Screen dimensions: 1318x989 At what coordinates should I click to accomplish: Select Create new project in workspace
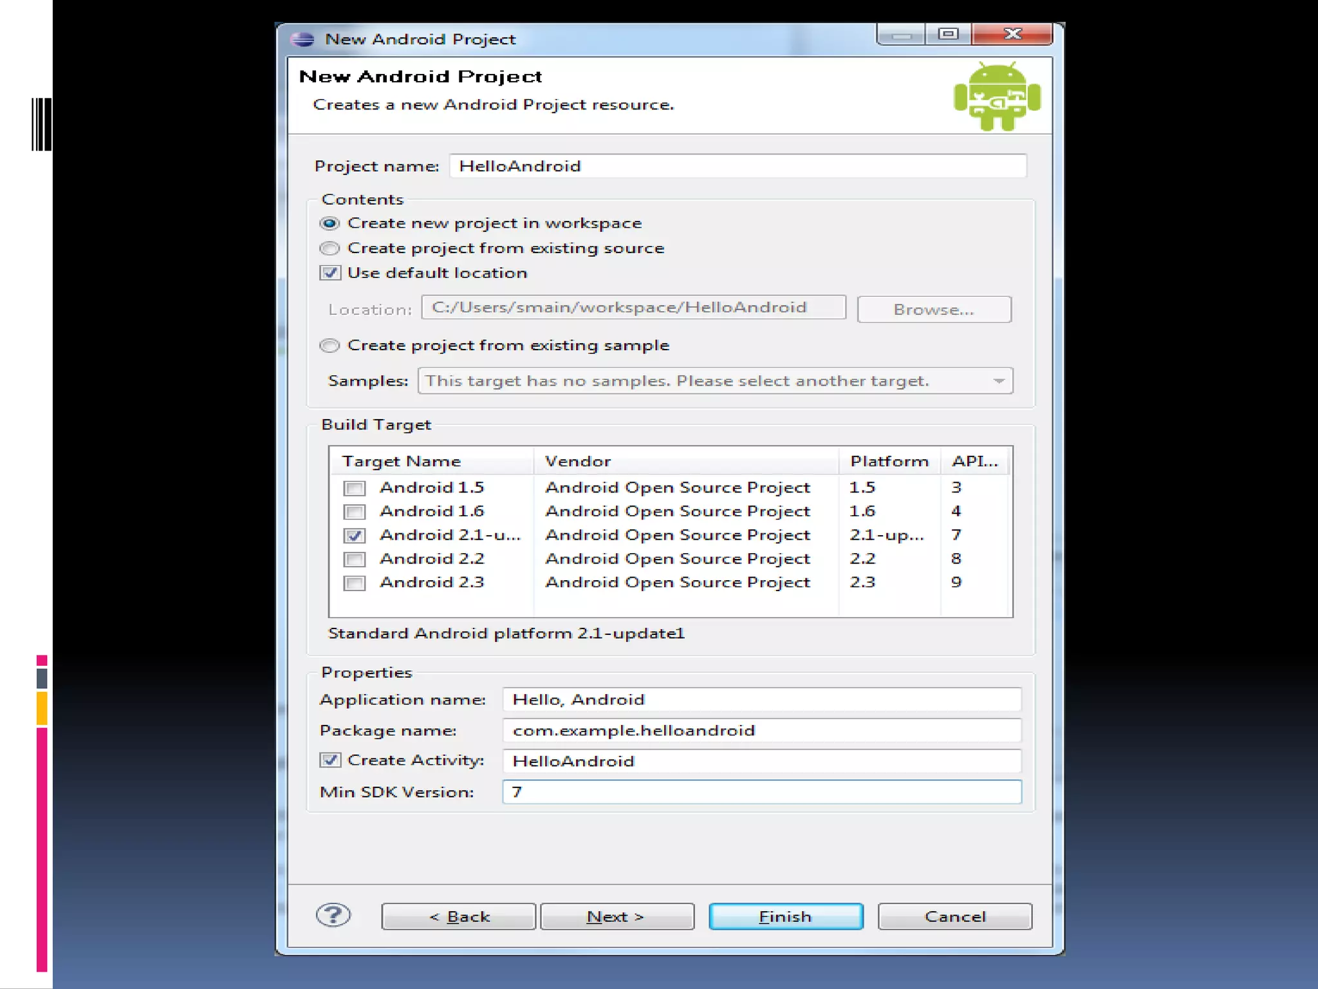click(329, 223)
